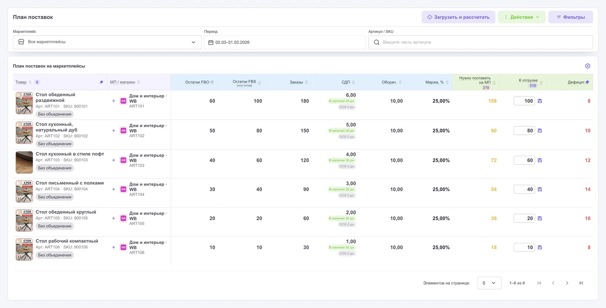Edit К отгрузке quantity for ART104
Viewport: 606px width, 308px height.
coord(524,189)
